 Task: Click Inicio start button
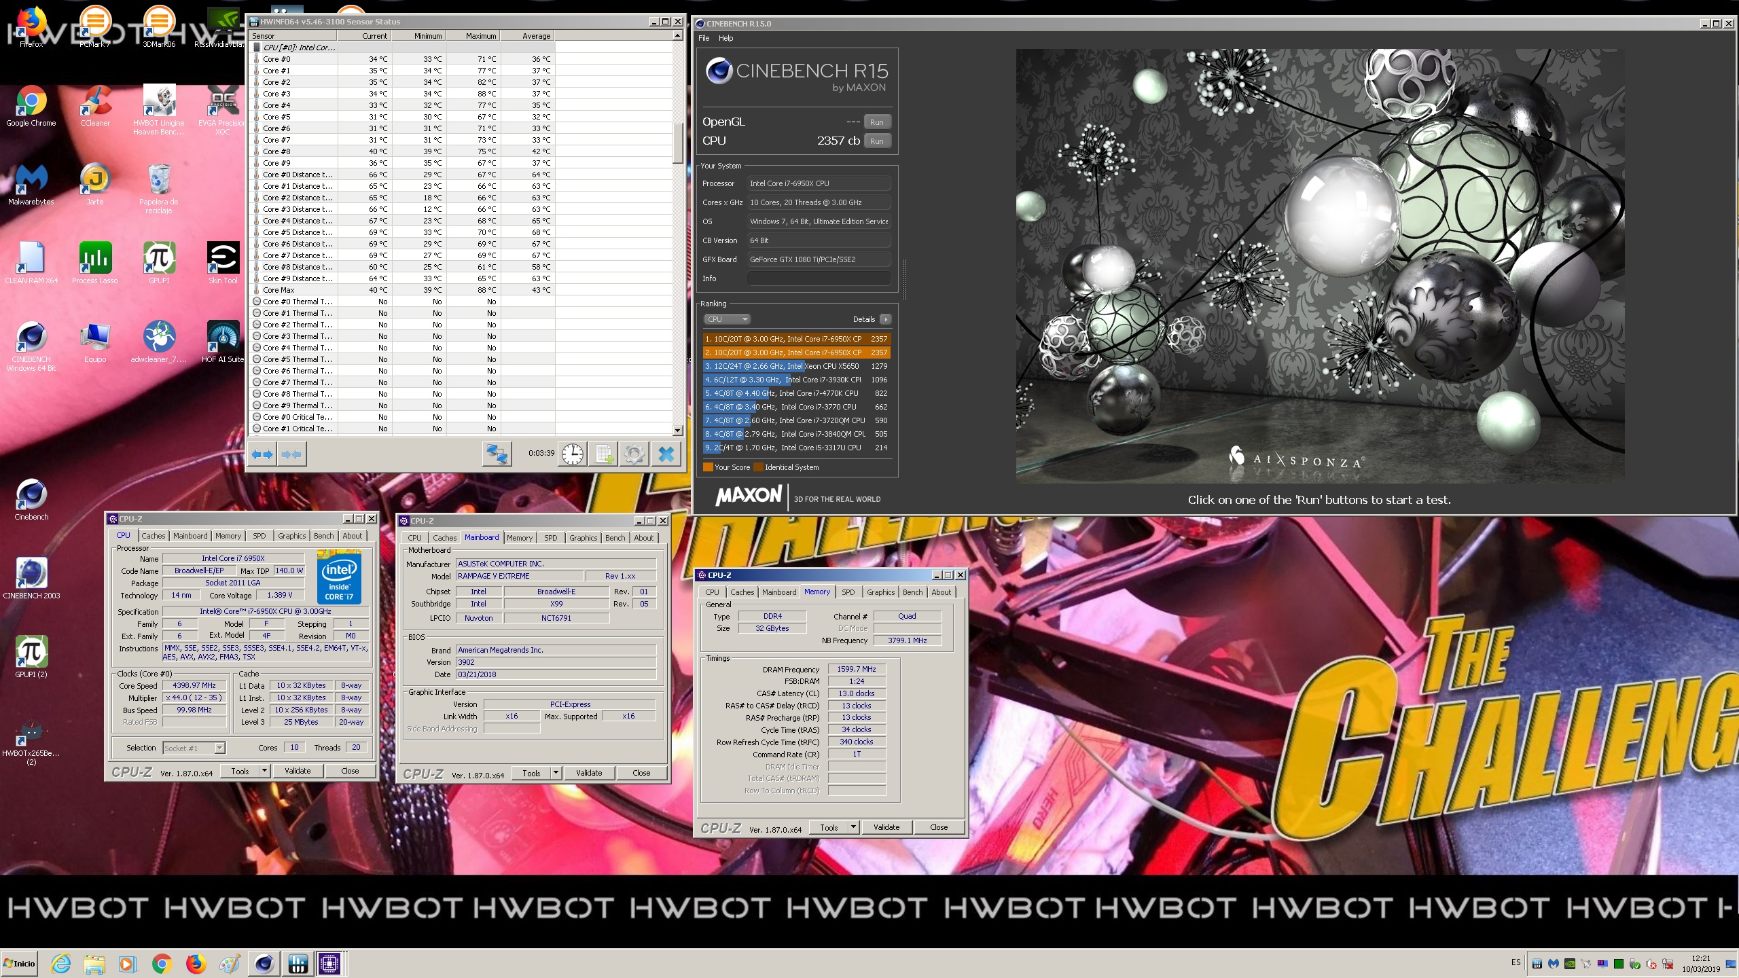click(20, 963)
